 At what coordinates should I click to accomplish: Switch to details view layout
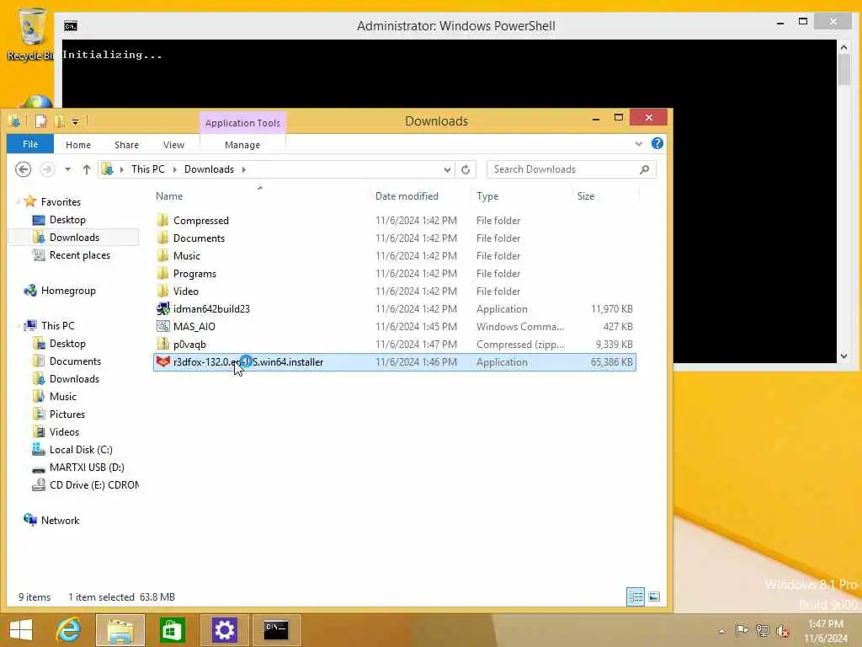coord(636,597)
